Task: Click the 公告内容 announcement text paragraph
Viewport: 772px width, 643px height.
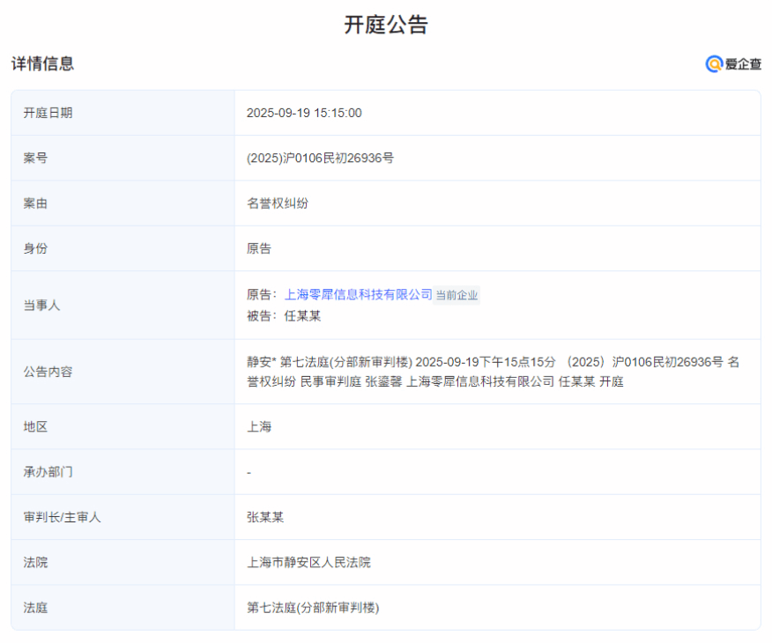Action: point(492,372)
